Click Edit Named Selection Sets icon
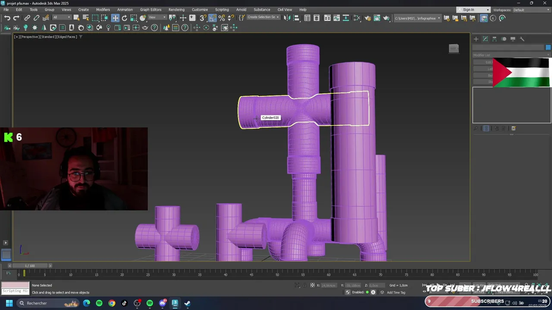552x310 pixels. click(x=241, y=18)
